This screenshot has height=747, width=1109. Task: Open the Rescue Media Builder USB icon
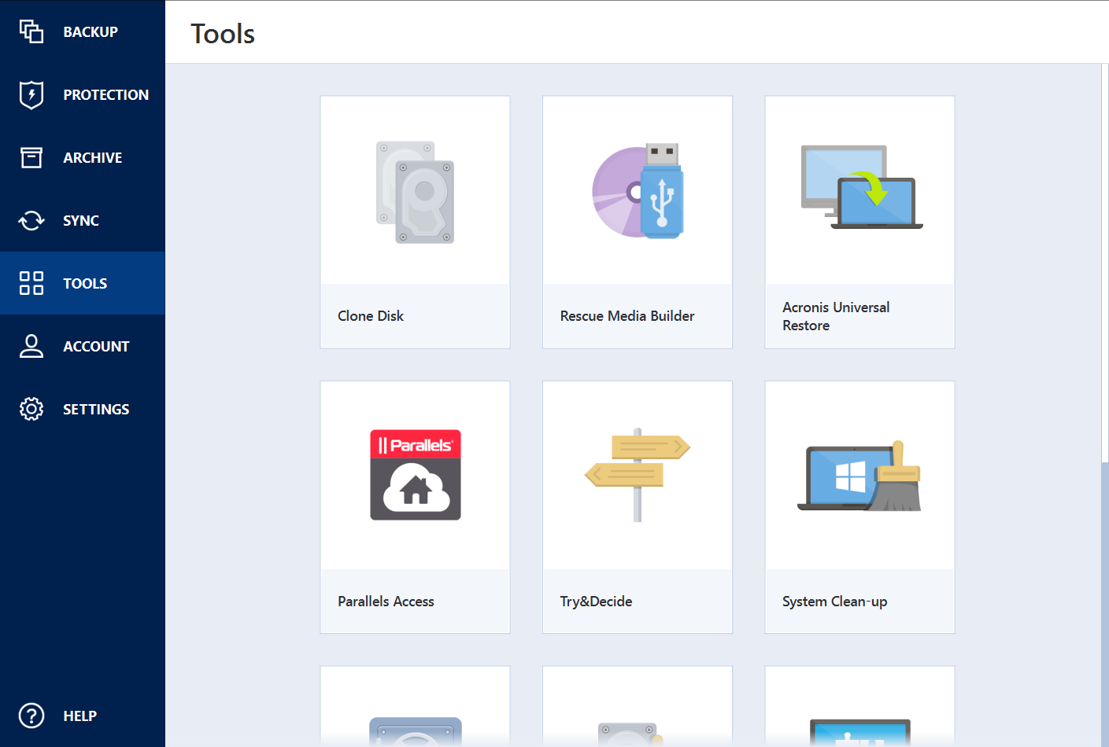coord(638,191)
